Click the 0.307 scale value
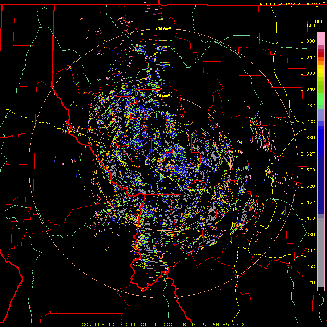This screenshot has height=327, width=327. (308, 251)
